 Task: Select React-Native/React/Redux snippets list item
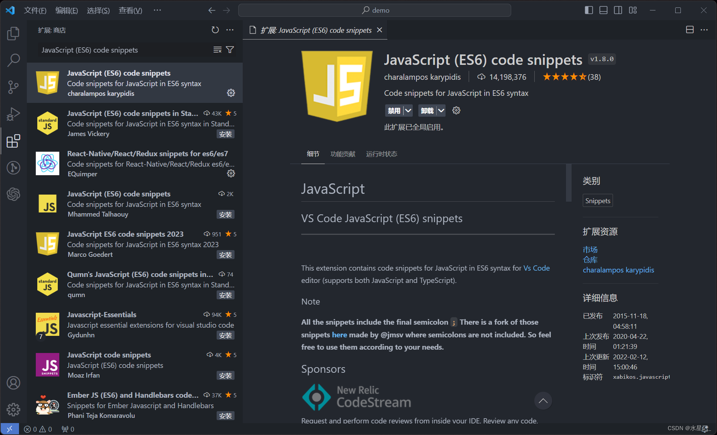tap(135, 163)
